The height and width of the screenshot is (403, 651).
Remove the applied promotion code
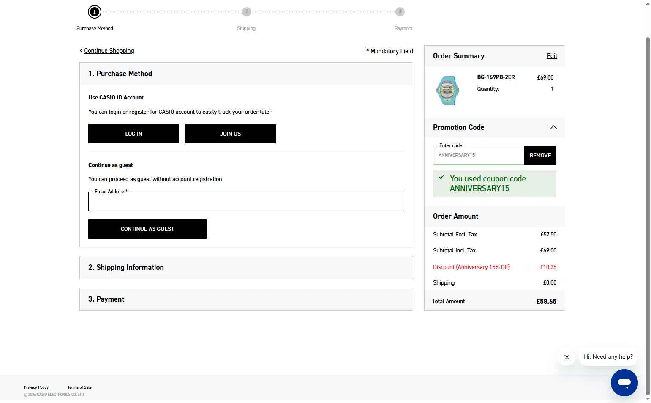tap(540, 156)
